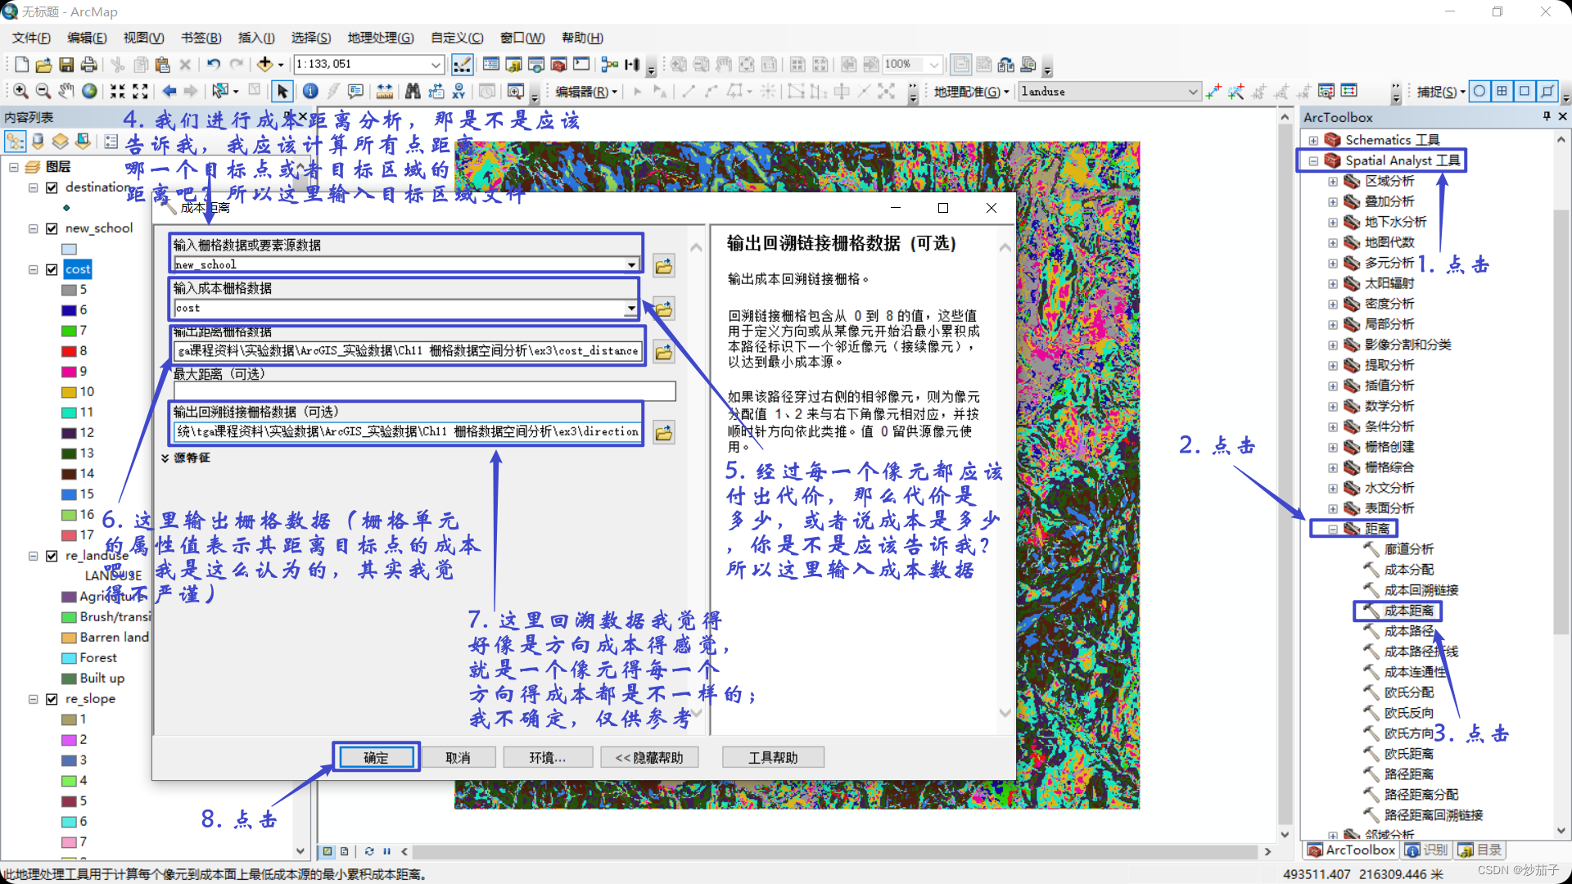Open the 窗口 menu

click(x=522, y=38)
